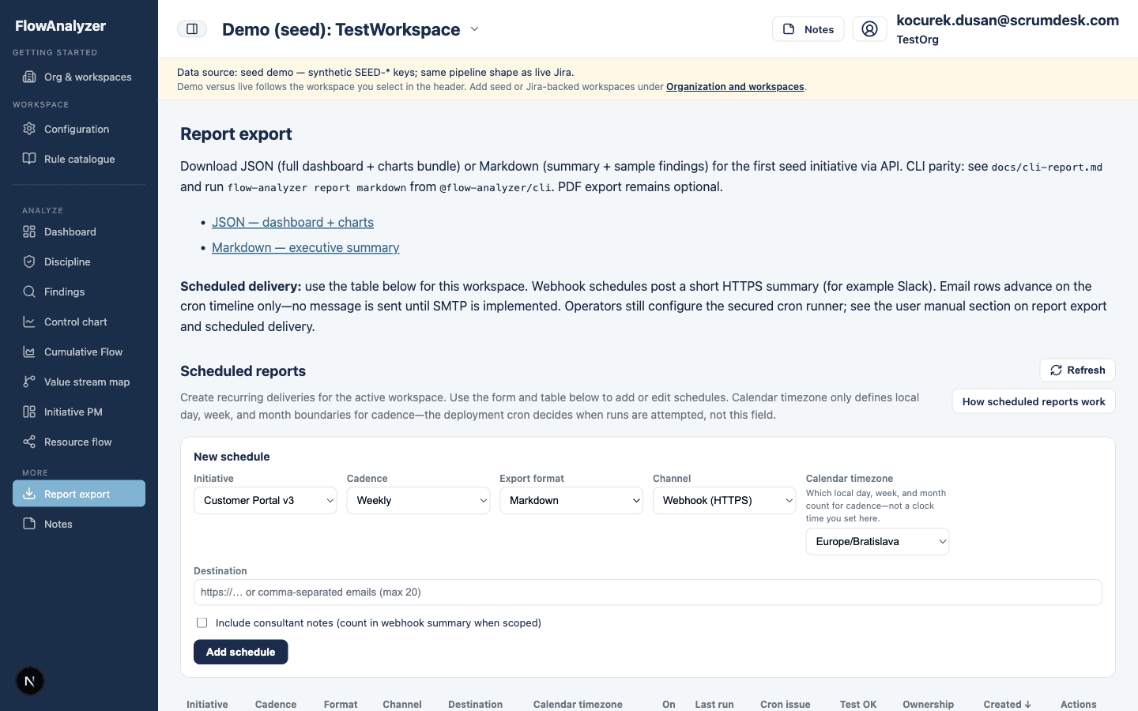This screenshot has width=1138, height=711.
Task: Click the Cadence table column header
Action: click(276, 705)
